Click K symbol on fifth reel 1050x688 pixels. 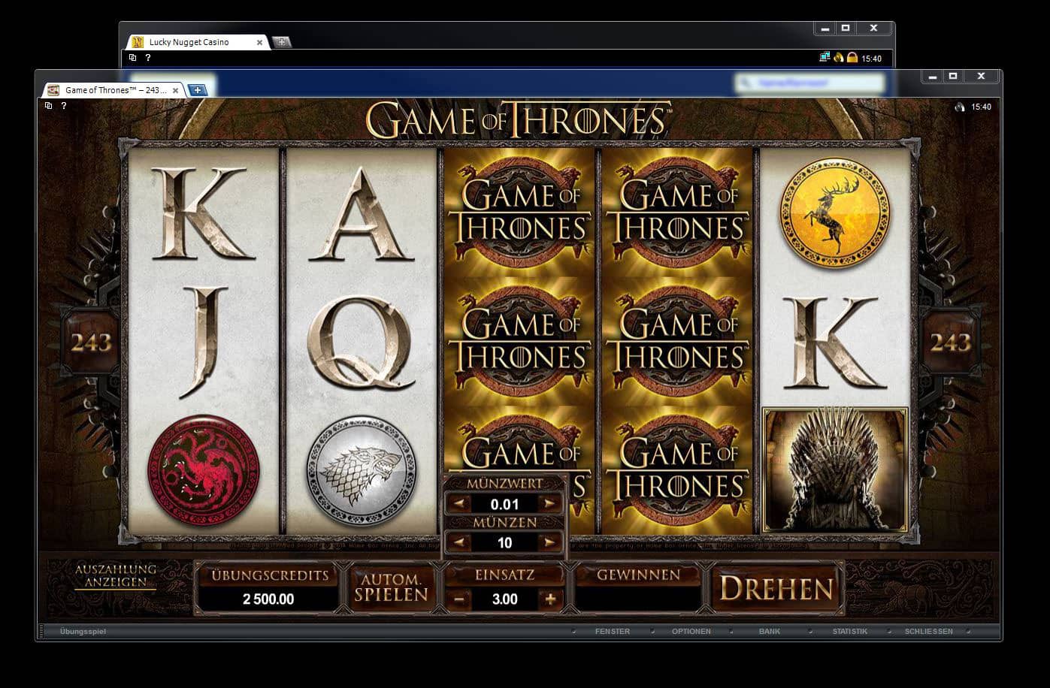(835, 343)
